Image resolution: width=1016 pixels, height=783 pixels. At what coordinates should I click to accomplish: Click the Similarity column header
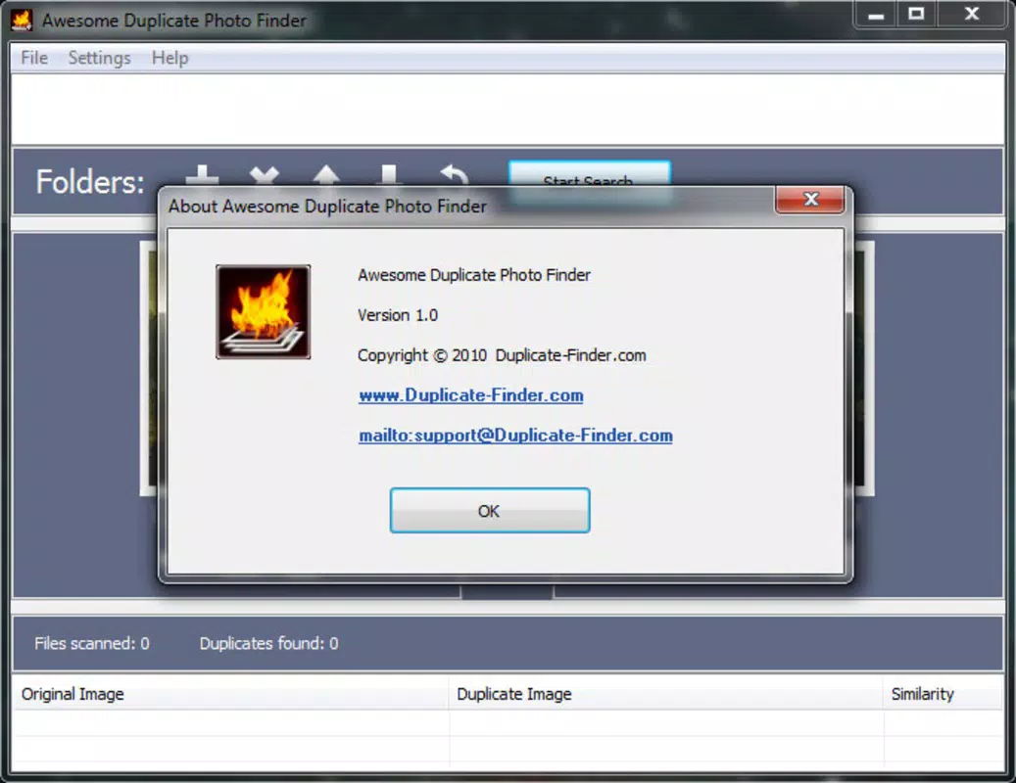(x=943, y=694)
